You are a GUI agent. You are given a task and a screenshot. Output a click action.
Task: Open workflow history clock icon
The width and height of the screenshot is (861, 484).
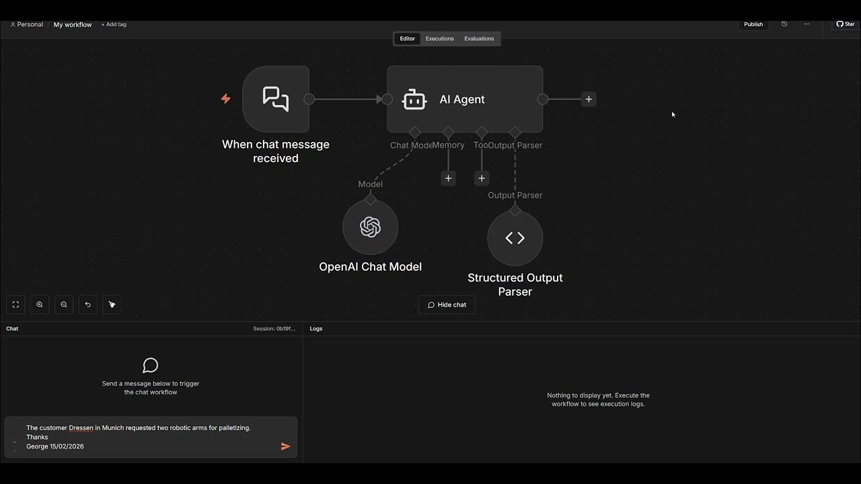coord(784,24)
